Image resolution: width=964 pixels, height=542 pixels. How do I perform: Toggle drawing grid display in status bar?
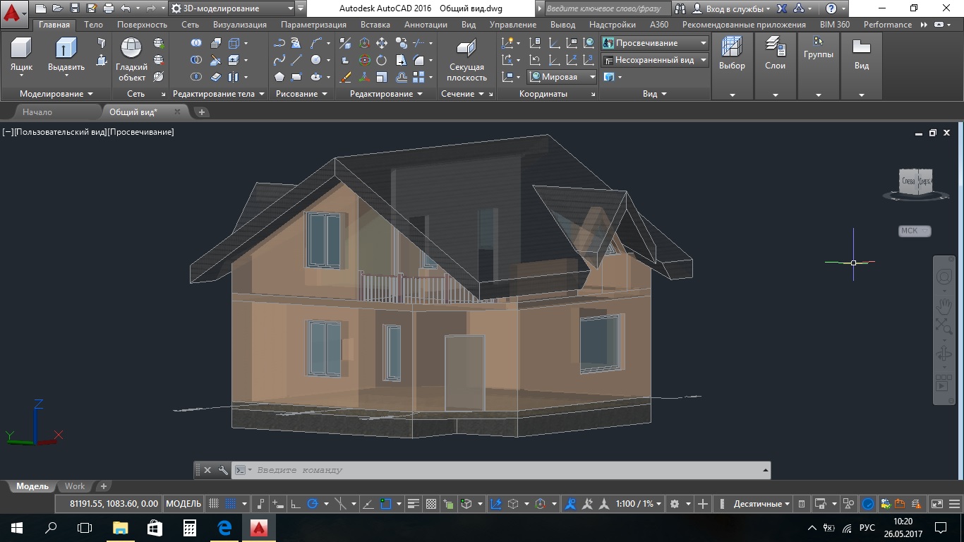(x=215, y=504)
